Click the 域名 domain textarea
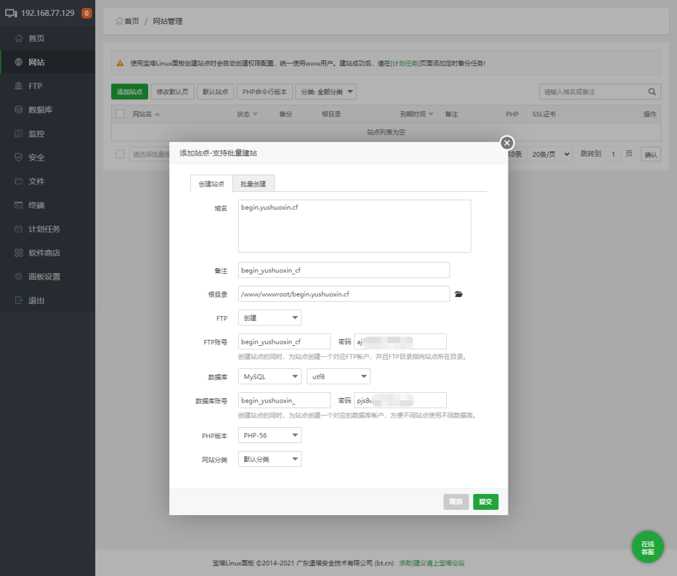 coord(354,226)
